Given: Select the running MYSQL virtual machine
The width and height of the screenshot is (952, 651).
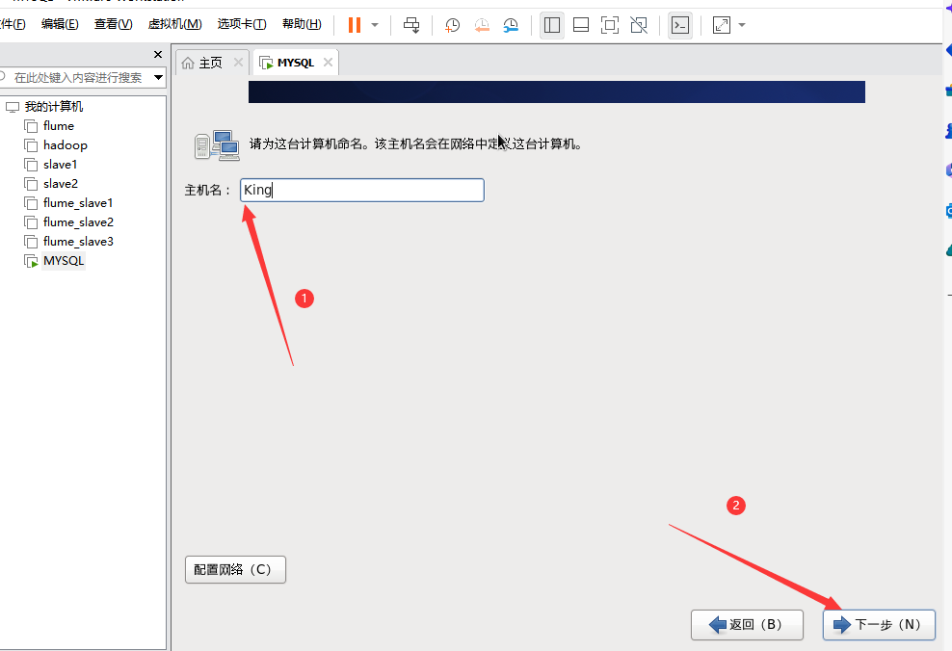Looking at the screenshot, I should pyautogui.click(x=64, y=261).
